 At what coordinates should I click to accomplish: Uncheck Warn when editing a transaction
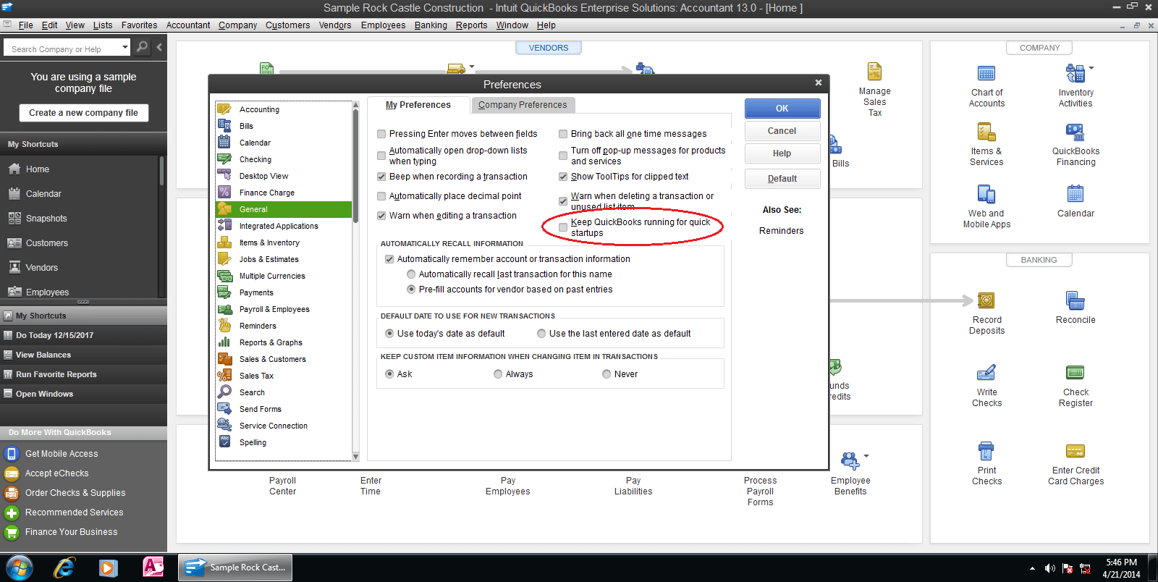pyautogui.click(x=381, y=216)
